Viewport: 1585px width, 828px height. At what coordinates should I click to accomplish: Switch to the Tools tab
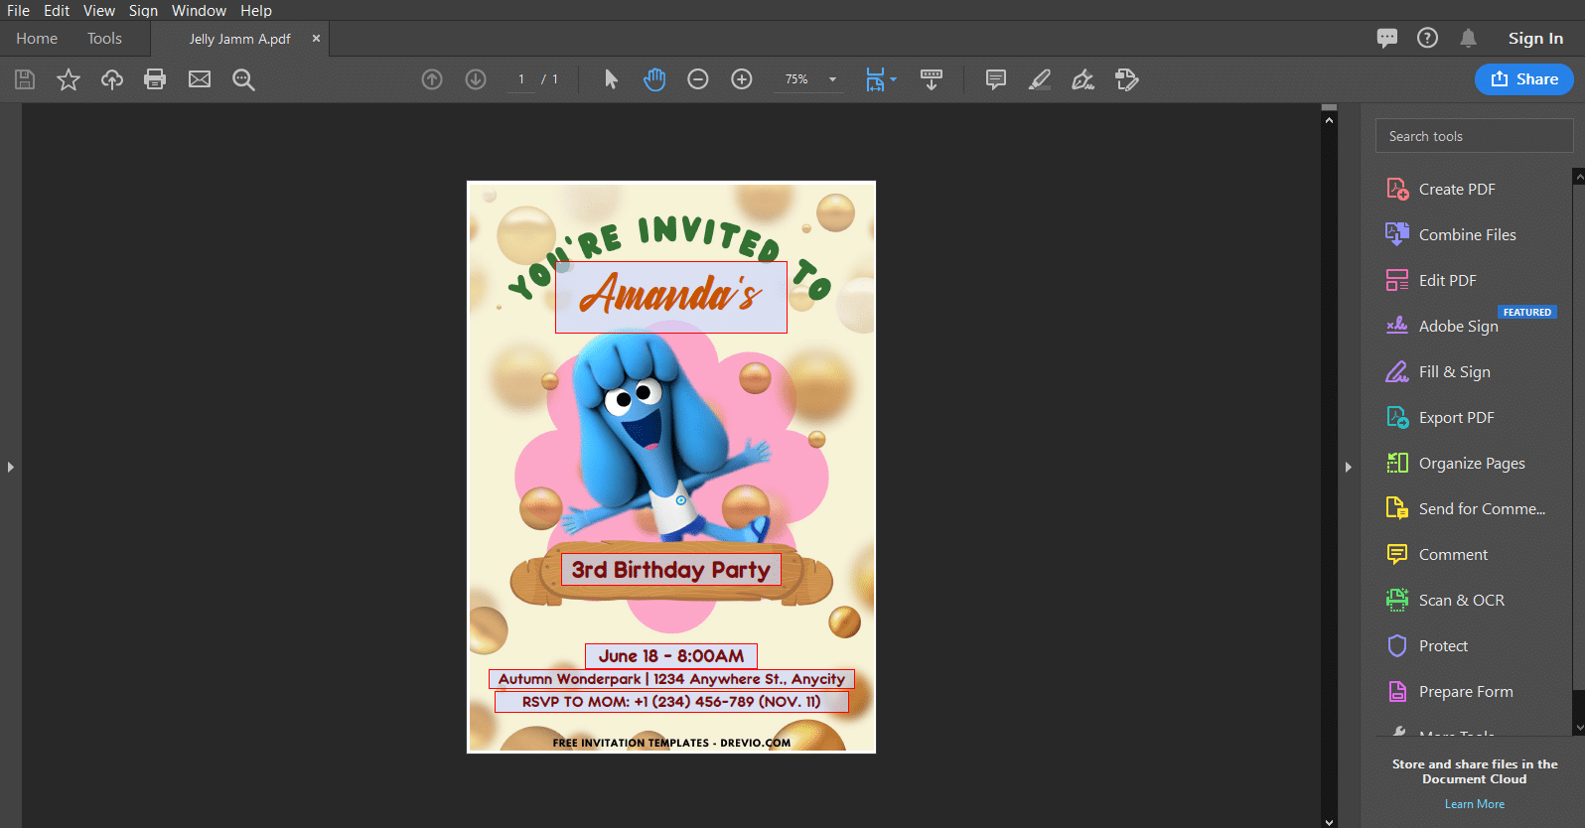tap(104, 39)
